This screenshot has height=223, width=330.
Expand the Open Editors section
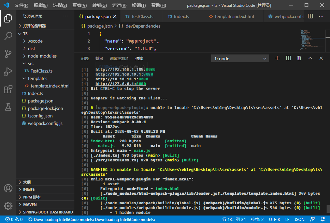(45, 26)
